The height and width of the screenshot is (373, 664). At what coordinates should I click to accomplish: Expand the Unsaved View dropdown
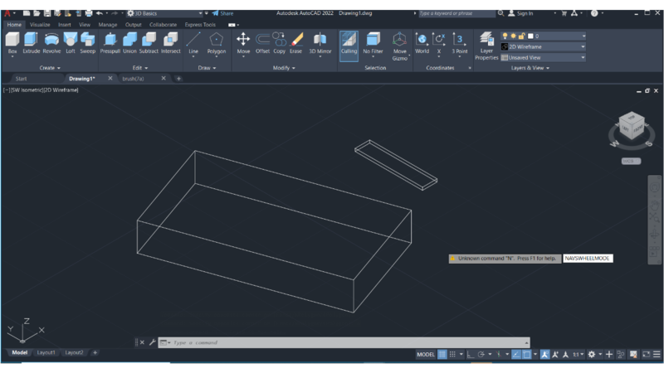544,58
